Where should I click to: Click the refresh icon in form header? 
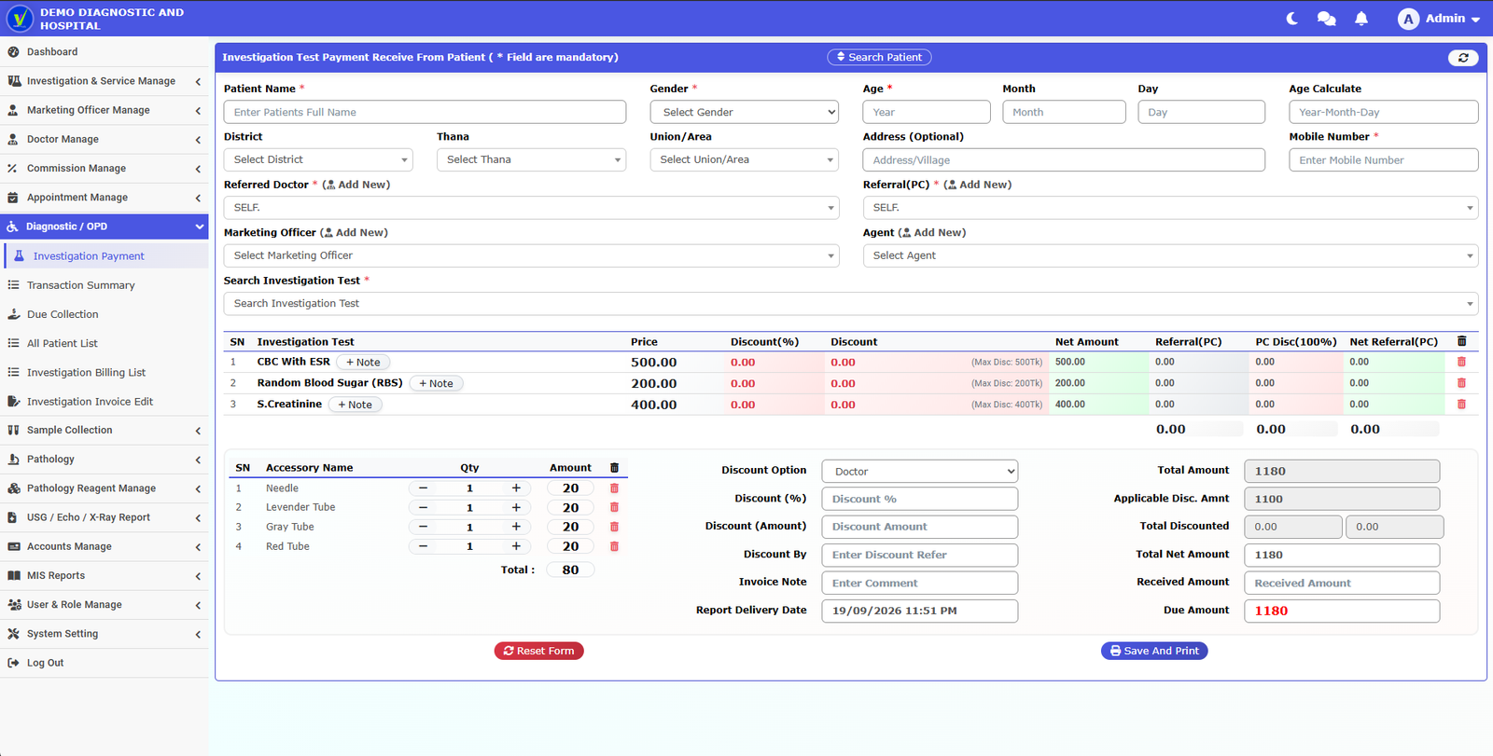[x=1463, y=58]
